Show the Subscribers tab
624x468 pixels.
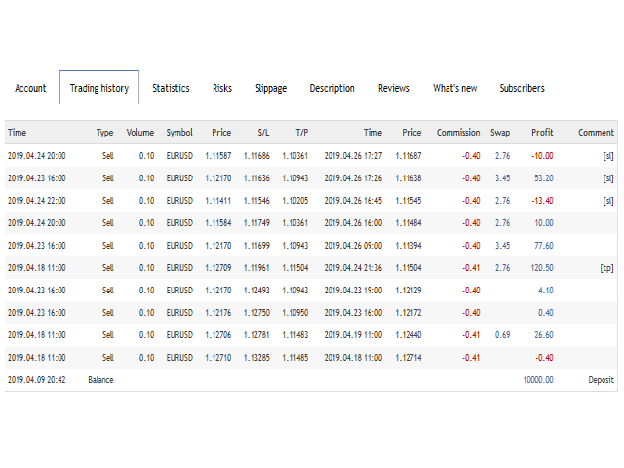pyautogui.click(x=523, y=88)
